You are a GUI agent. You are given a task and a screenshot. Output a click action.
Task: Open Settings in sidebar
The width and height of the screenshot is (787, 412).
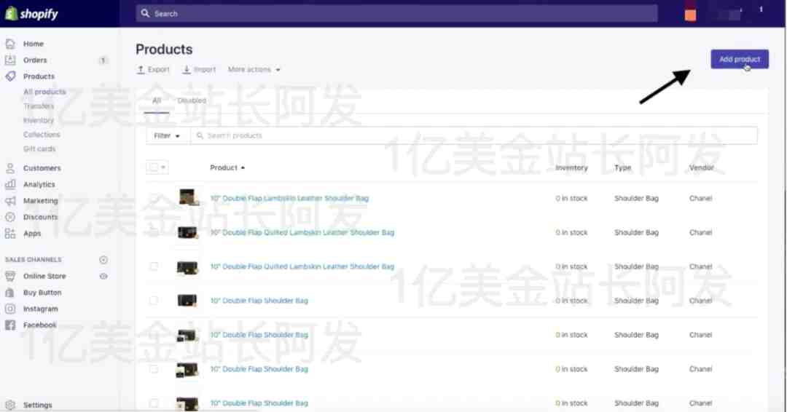tap(38, 405)
